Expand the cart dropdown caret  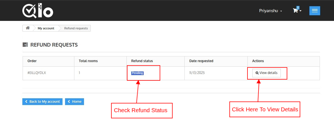(x=300, y=11)
